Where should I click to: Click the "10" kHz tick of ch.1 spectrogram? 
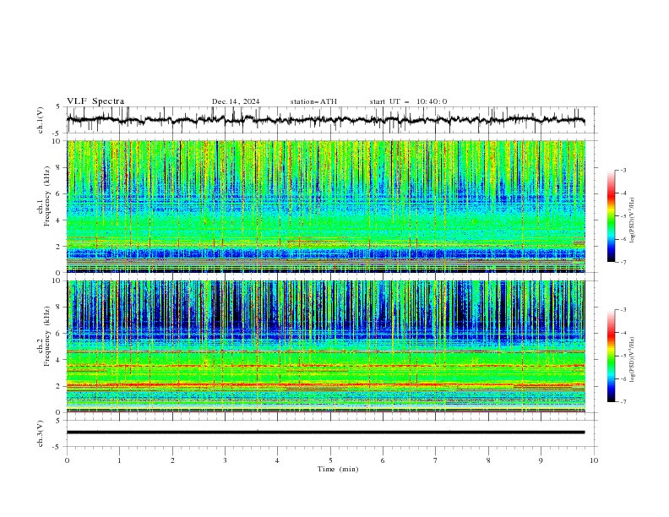(57, 141)
